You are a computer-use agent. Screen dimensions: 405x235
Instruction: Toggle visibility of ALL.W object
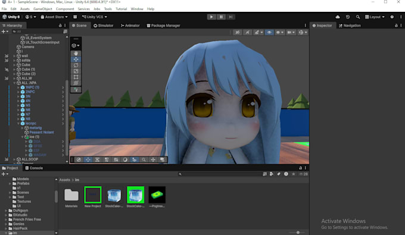pos(7,79)
